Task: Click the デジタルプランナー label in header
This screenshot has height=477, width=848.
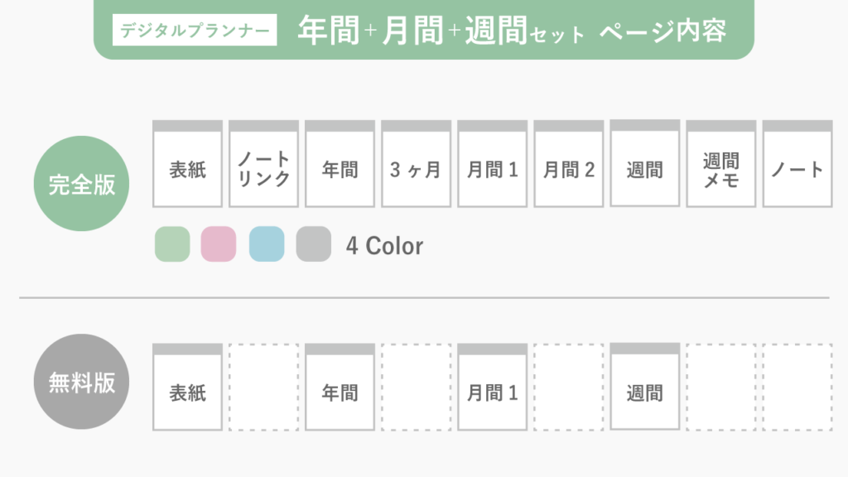Action: pyautogui.click(x=195, y=30)
